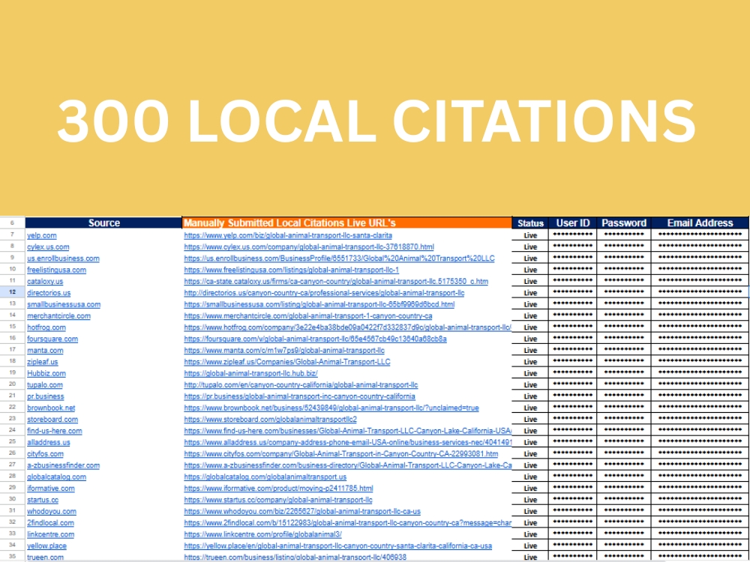Open the ca-state.cataloxy.us firms URL
Image resolution: width=750 pixels, height=562 pixels.
[336, 282]
